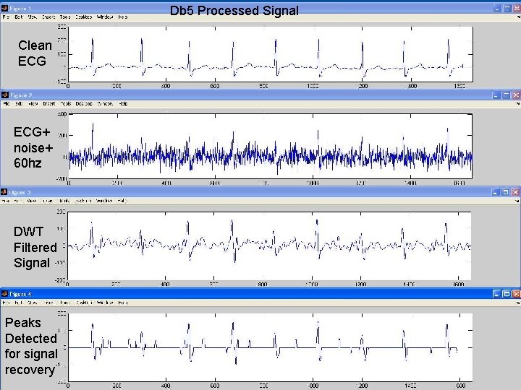Open the File menu in Figure 1

pyautogui.click(x=6, y=17)
